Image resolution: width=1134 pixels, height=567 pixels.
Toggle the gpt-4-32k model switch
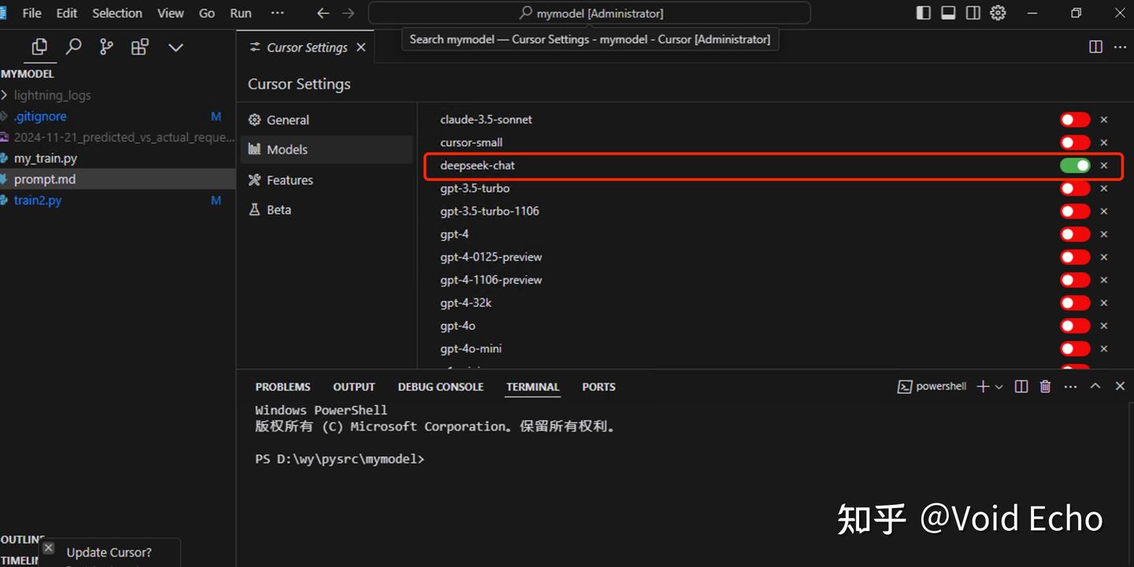pyautogui.click(x=1075, y=303)
